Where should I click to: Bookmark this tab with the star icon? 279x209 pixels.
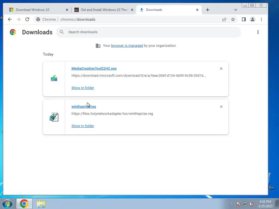pyautogui.click(x=233, y=19)
